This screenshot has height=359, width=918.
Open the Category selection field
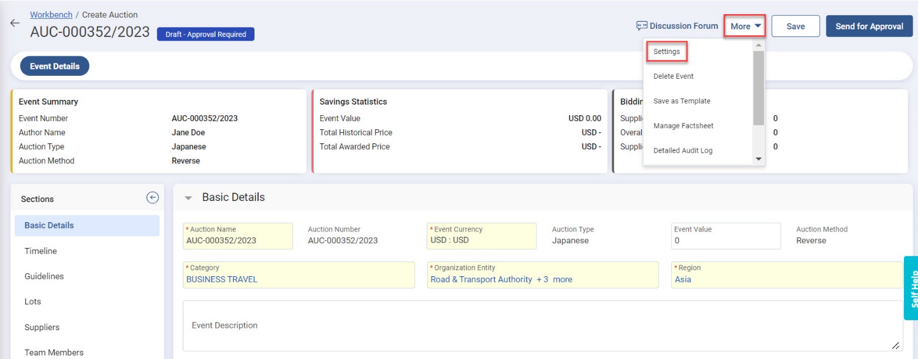(299, 274)
